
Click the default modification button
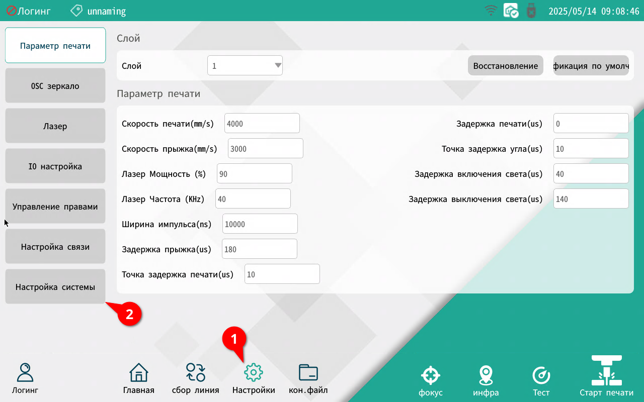tap(591, 66)
